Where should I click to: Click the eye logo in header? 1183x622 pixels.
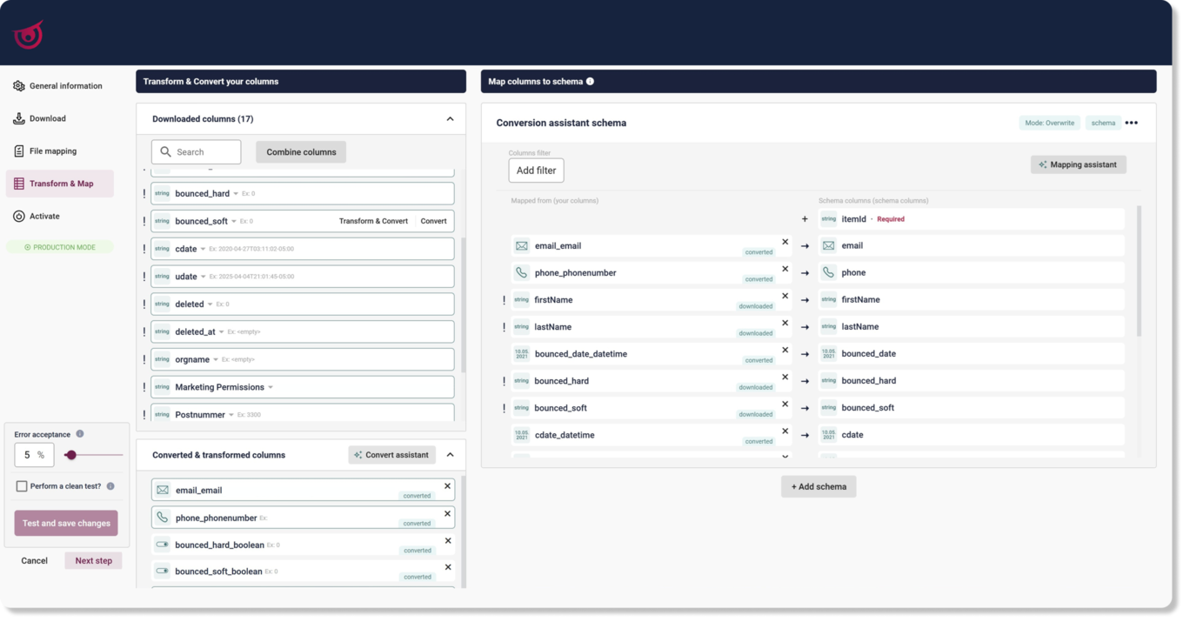(29, 35)
